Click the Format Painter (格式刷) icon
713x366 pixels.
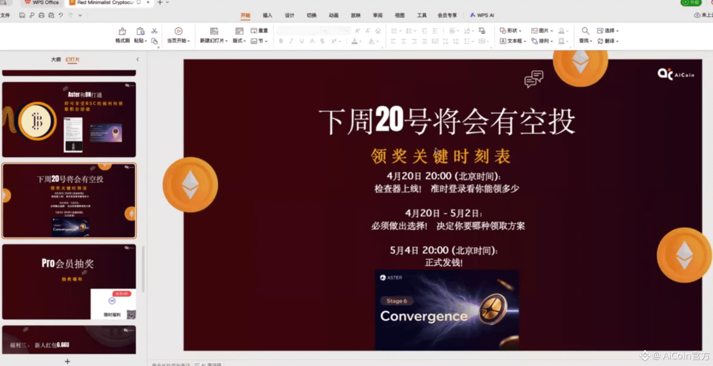point(122,31)
